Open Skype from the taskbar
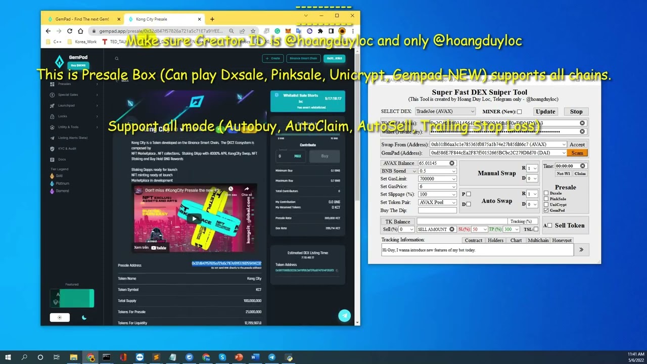The width and height of the screenshot is (647, 364). (x=222, y=357)
